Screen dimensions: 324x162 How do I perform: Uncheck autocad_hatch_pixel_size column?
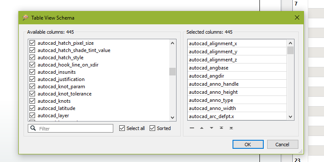32,43
